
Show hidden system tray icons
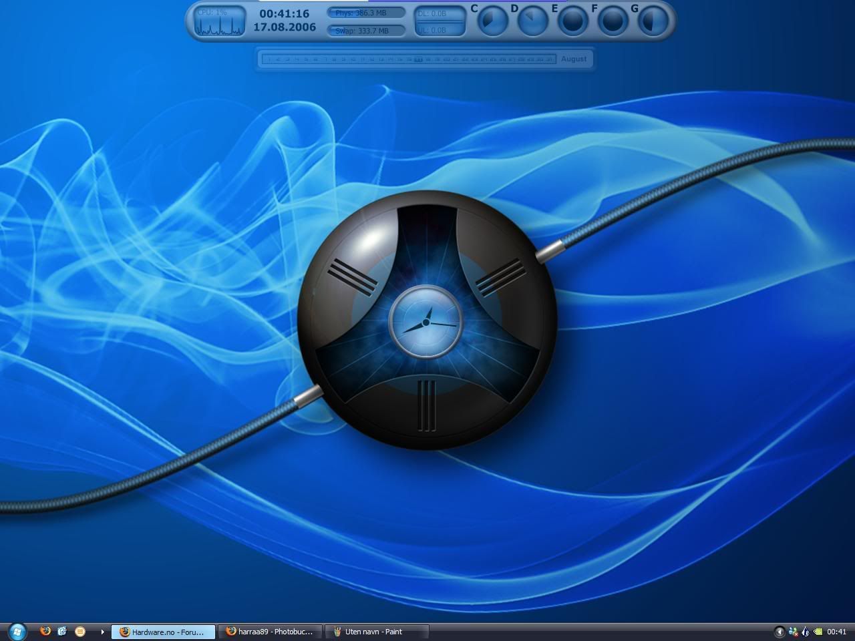pyautogui.click(x=780, y=632)
